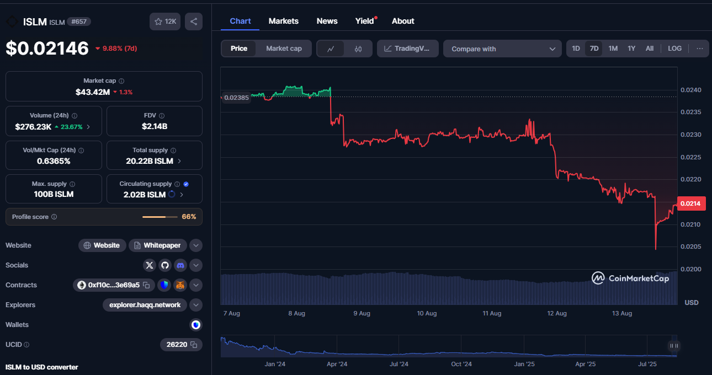Open the Discord social icon
712x375 pixels.
tap(180, 265)
